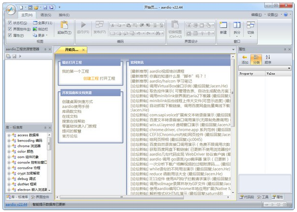Open the quick access toolbar customize arrow
The height and width of the screenshot is (212, 297).
59,7
